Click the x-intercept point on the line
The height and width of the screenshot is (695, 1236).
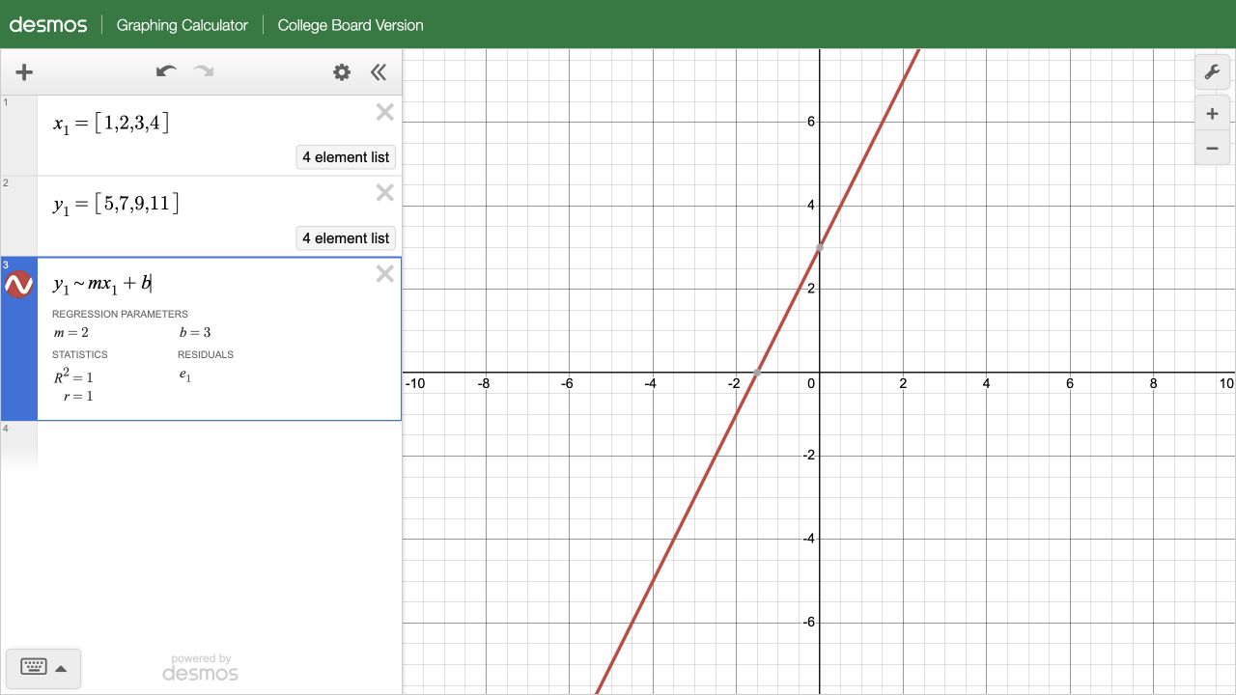coord(757,373)
